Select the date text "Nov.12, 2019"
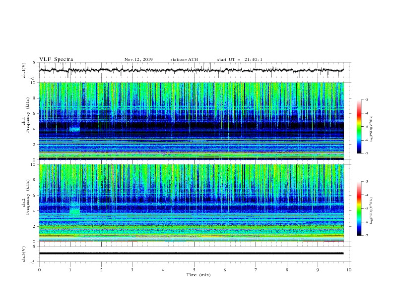 point(138,59)
